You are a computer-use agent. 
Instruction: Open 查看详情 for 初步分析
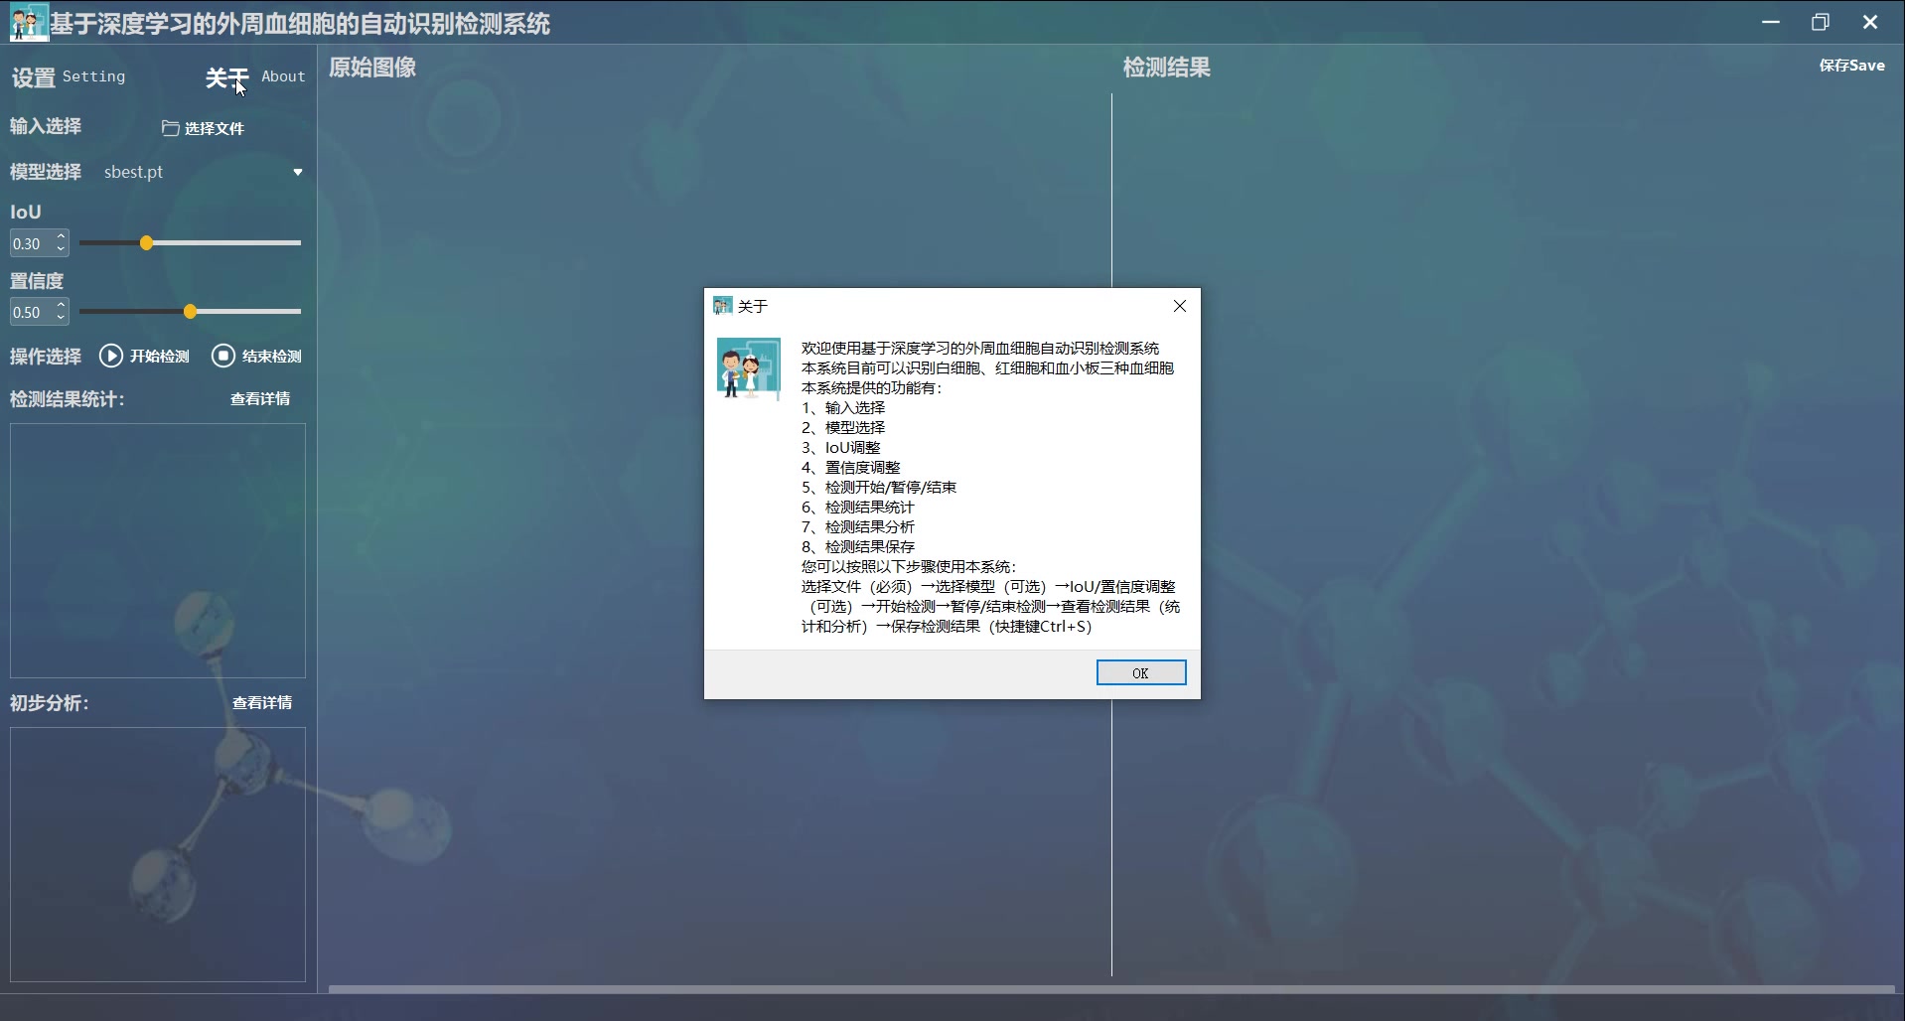262,703
